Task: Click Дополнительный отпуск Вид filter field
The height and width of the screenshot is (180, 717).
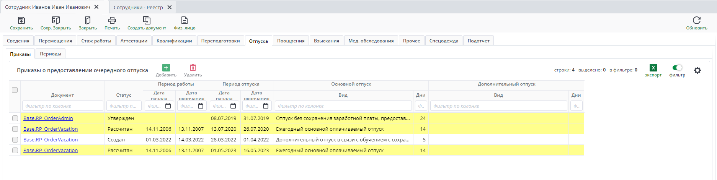Action: tap(499, 106)
